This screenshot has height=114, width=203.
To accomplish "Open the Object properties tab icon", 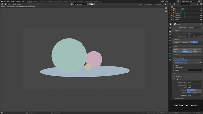I will pos(170,47).
